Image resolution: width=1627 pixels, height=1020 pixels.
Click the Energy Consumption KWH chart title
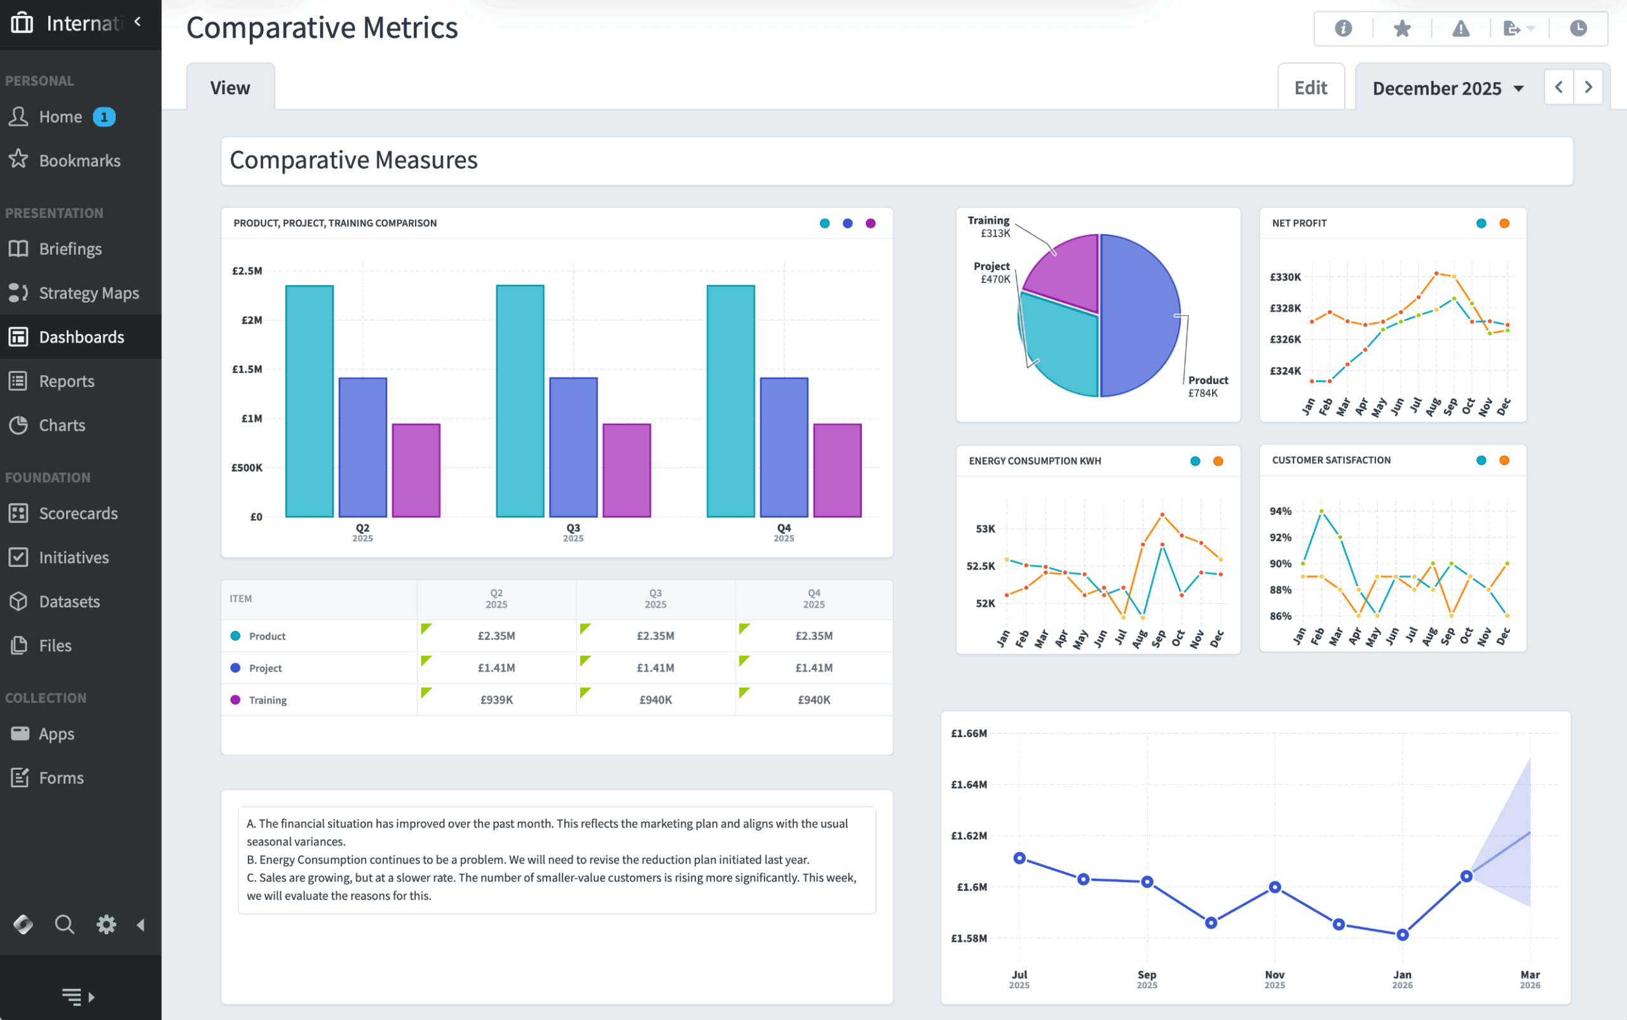1035,461
